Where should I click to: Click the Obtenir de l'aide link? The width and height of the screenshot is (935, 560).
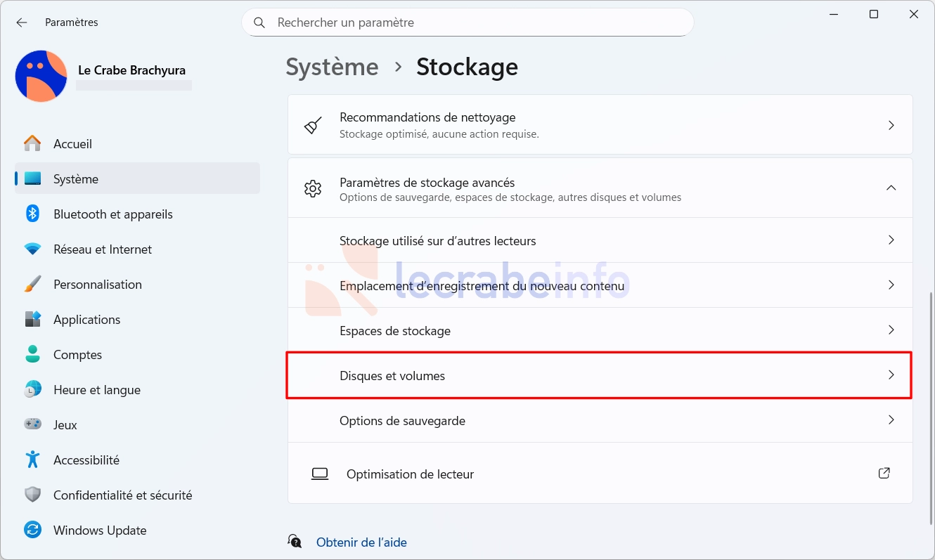[x=361, y=542]
